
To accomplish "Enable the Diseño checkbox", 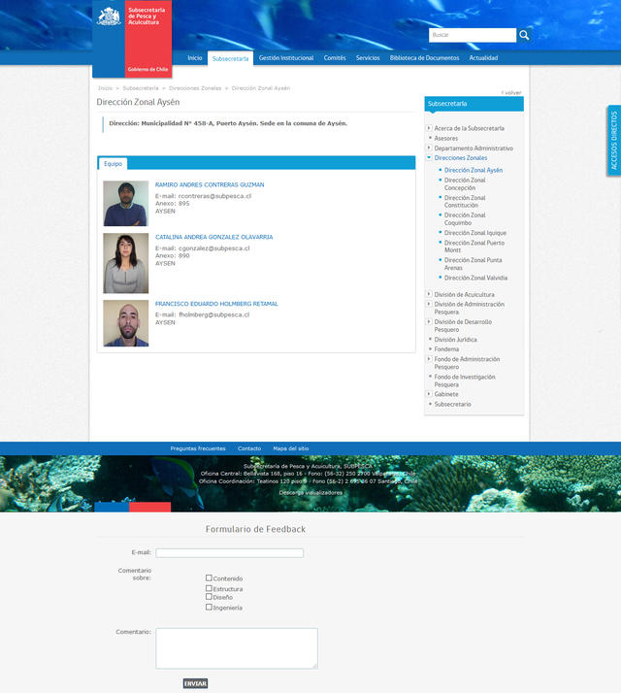I will [209, 597].
